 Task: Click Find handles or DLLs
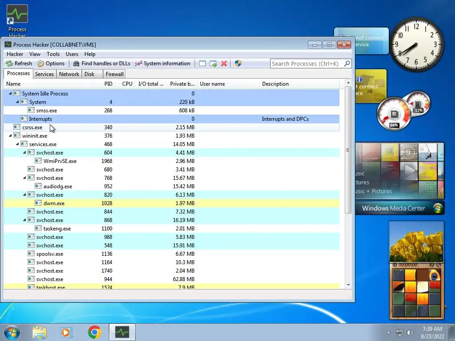(x=102, y=63)
